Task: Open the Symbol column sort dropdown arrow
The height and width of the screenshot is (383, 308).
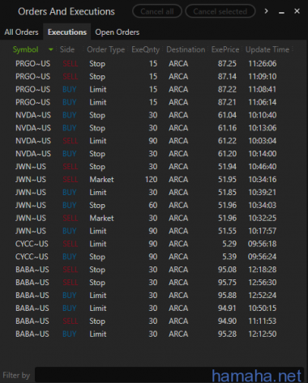Action: click(x=50, y=49)
